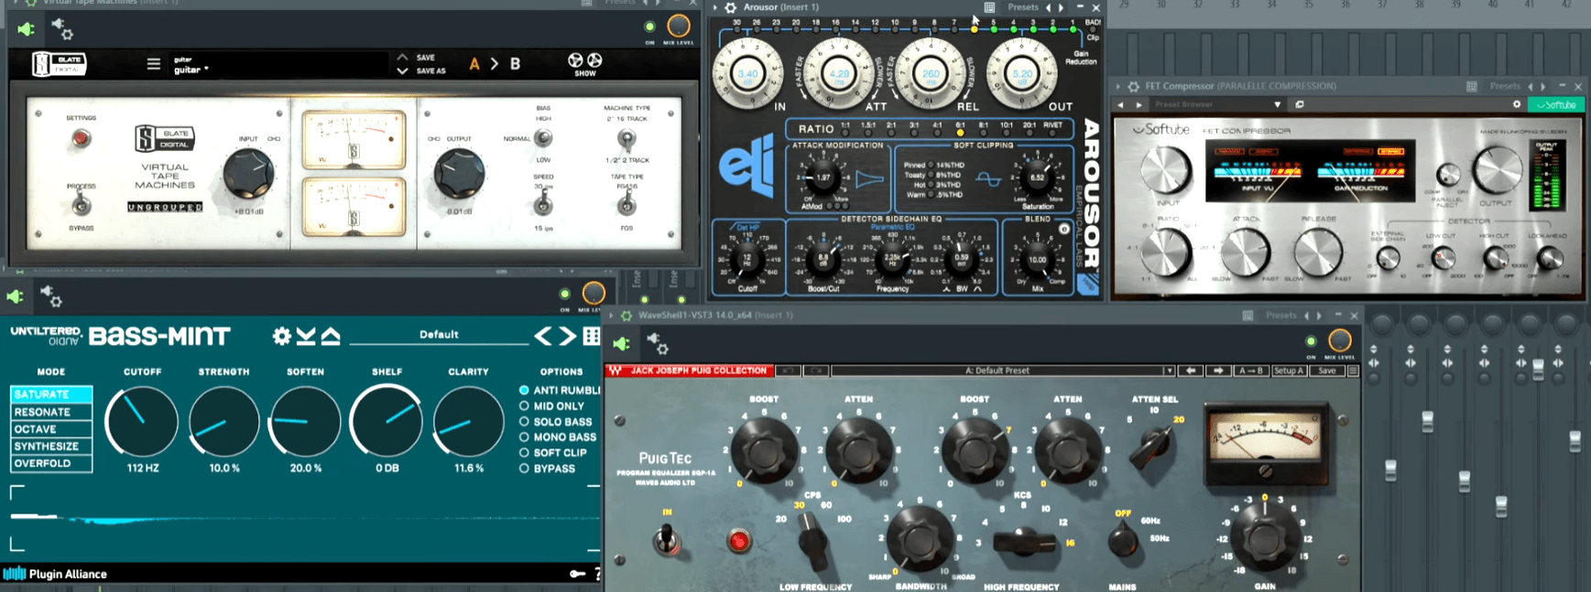The image size is (1591, 592).
Task: Open PuigTec A: Default Preset dropdown
Action: pyautogui.click(x=1002, y=371)
